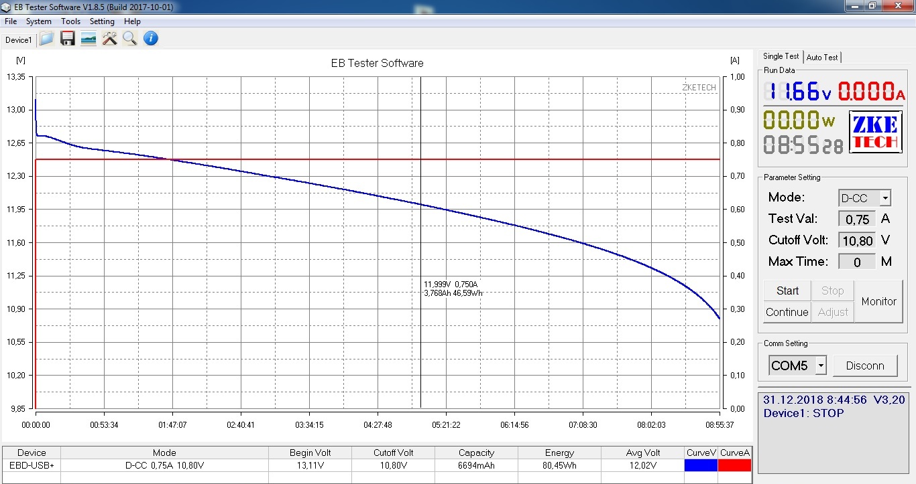Show info using the blue 'i' icon
Viewport: 916px width, 484px height.
point(151,39)
